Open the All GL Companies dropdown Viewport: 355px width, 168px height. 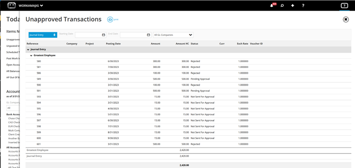(x=173, y=35)
